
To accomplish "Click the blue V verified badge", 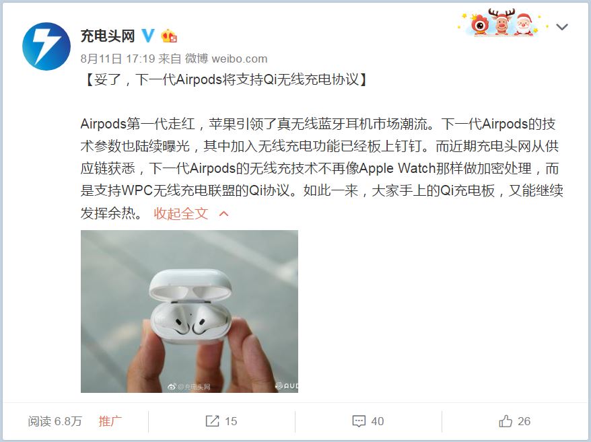I will click(x=148, y=36).
